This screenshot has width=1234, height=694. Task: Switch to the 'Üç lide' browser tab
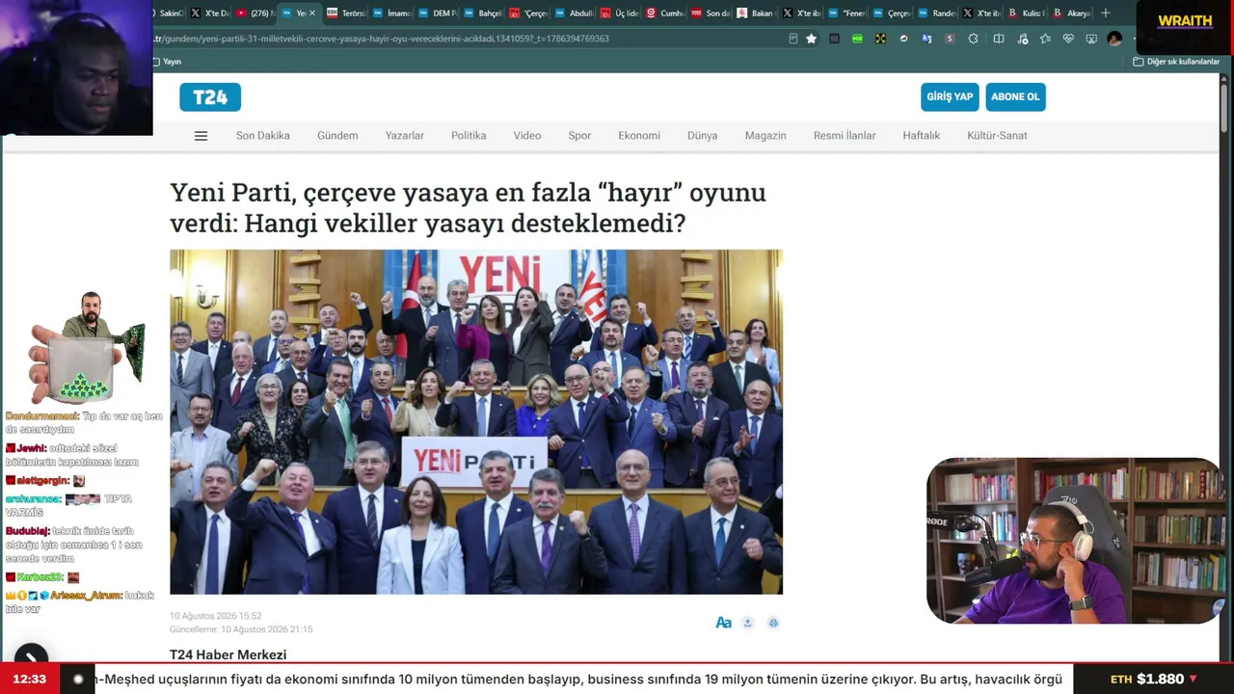[x=621, y=13]
